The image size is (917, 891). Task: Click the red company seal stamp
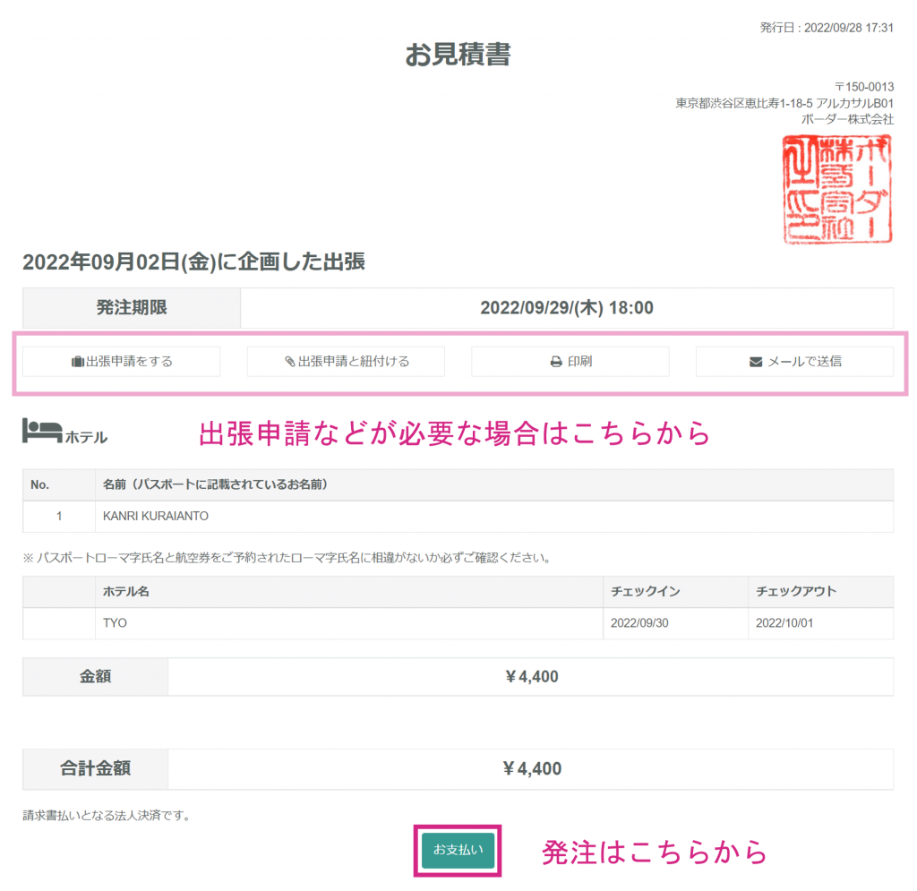(837, 189)
